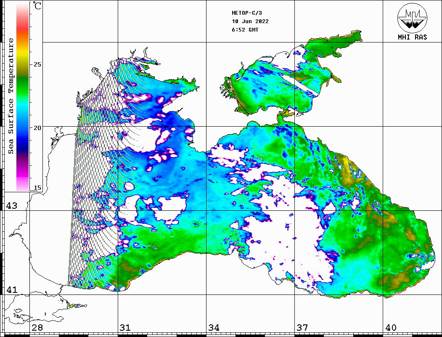Click longitude label 34
442x337 pixels.
click(214, 328)
